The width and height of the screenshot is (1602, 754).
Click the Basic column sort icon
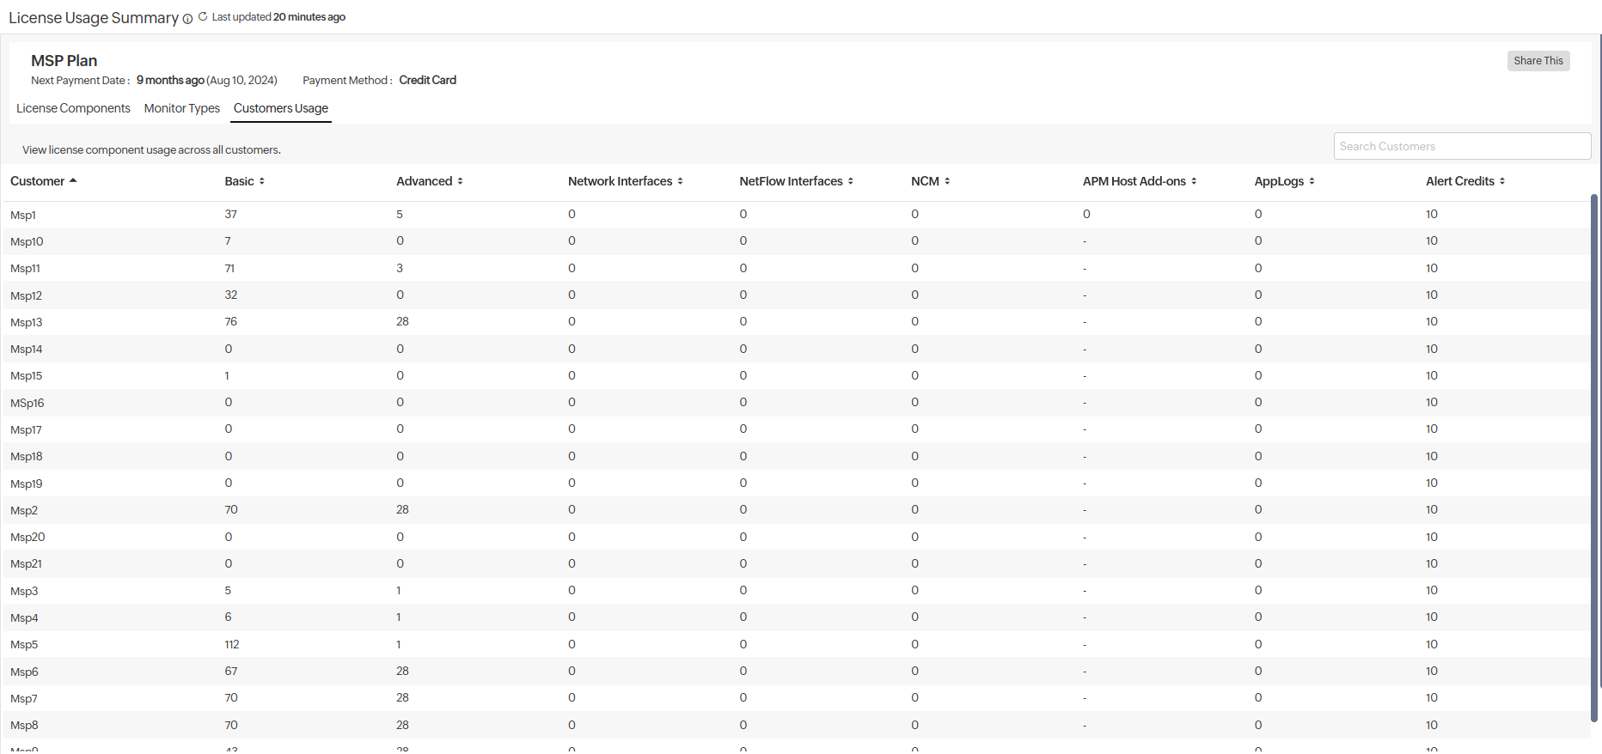(x=262, y=181)
